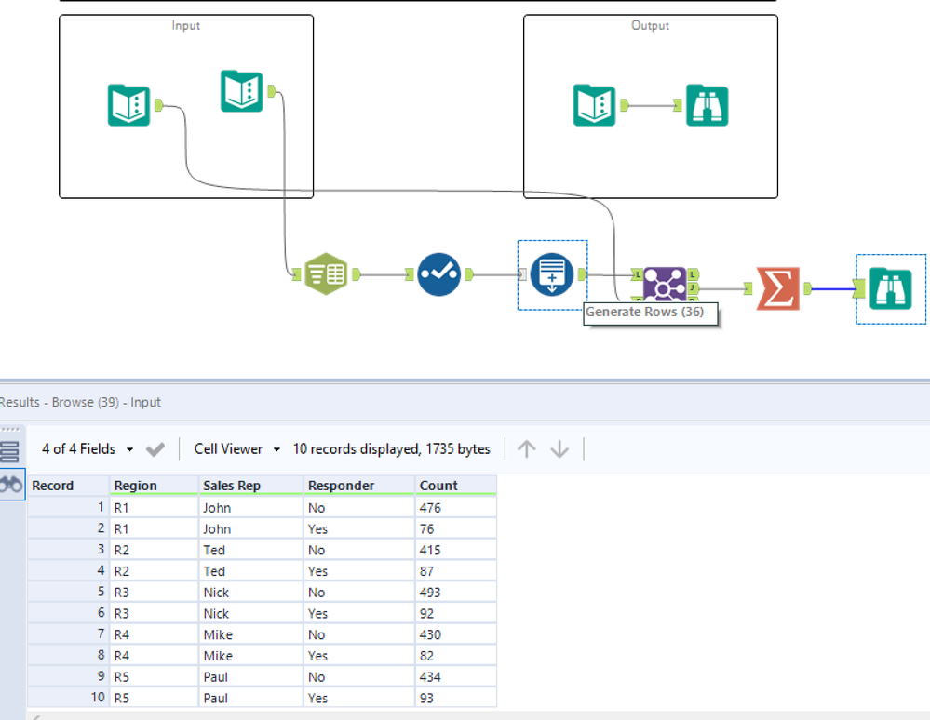
Task: Click the down arrow to next record
Action: (x=559, y=448)
